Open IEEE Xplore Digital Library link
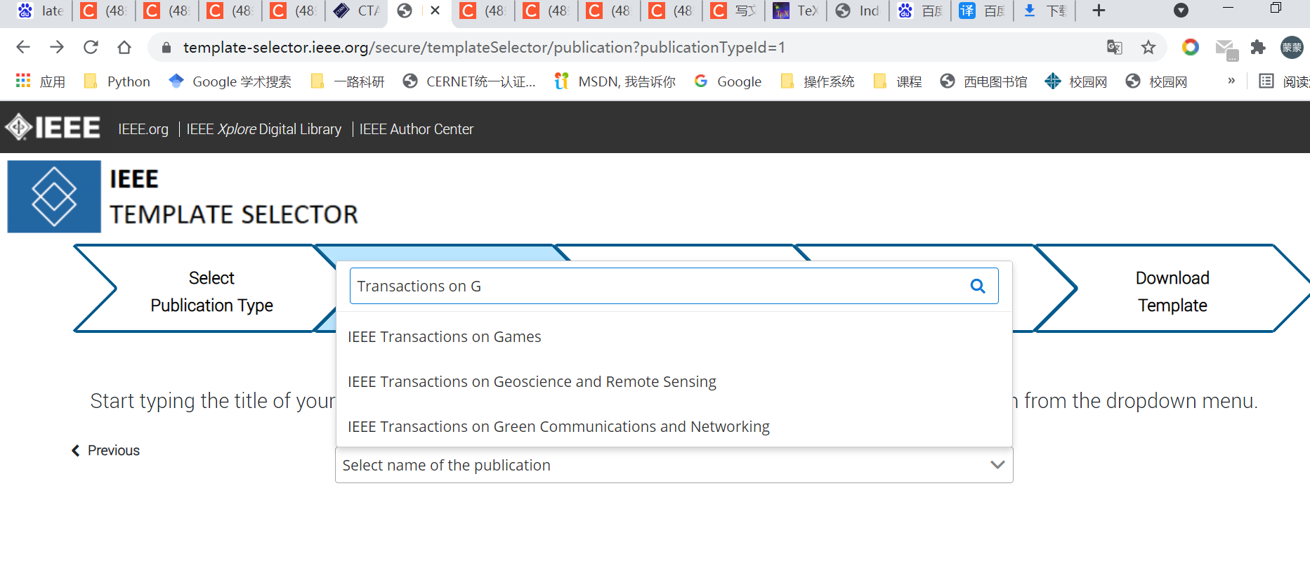 point(264,129)
